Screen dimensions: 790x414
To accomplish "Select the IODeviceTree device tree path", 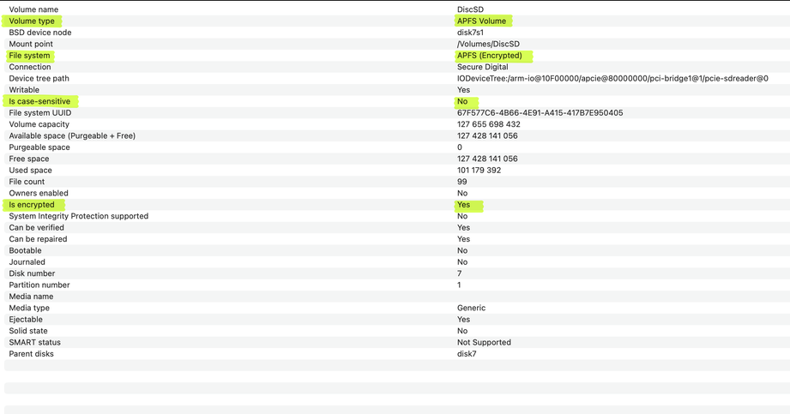I will (612, 79).
